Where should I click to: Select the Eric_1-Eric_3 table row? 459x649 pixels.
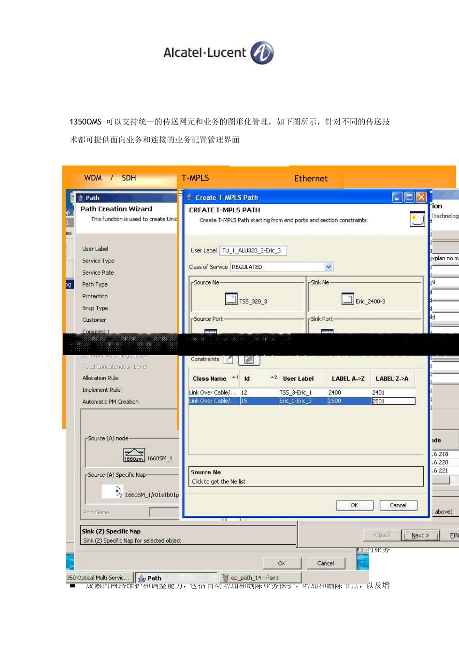pos(302,401)
